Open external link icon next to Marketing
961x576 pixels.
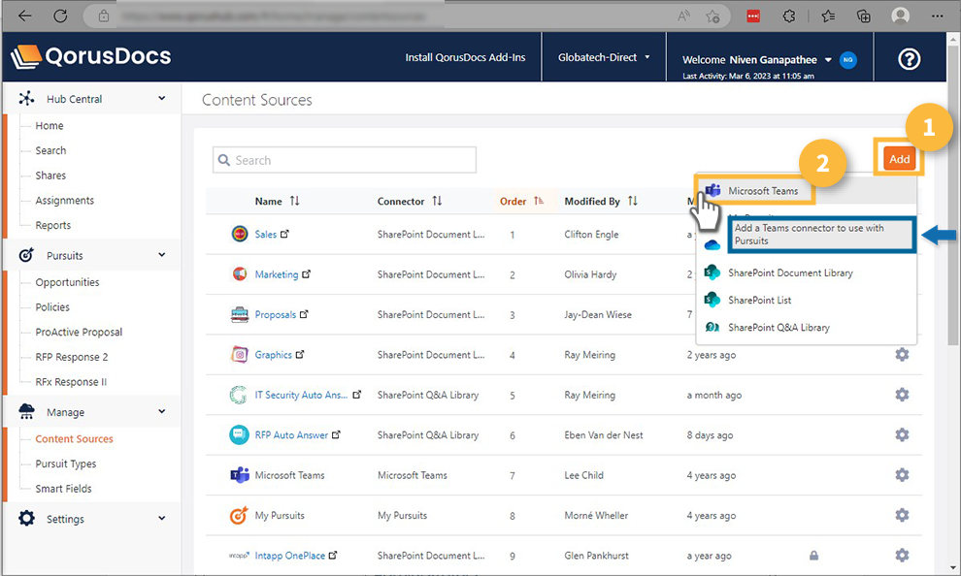(x=307, y=274)
